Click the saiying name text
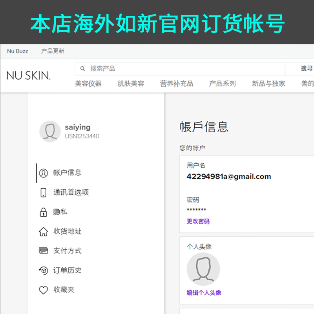The image size is (314, 314). [78, 127]
